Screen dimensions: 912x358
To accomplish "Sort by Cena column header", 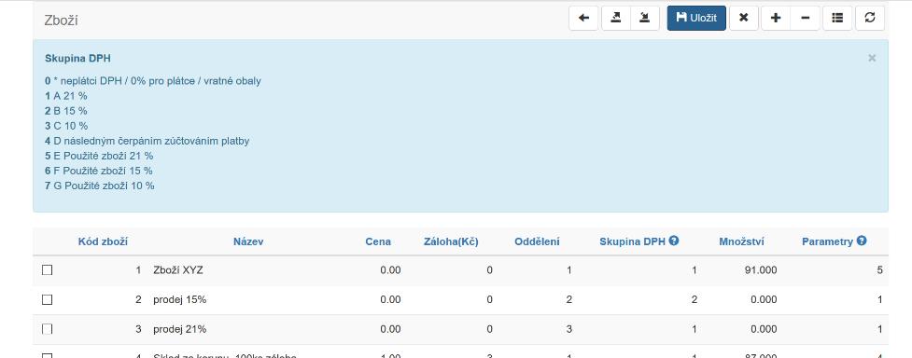I will [378, 241].
